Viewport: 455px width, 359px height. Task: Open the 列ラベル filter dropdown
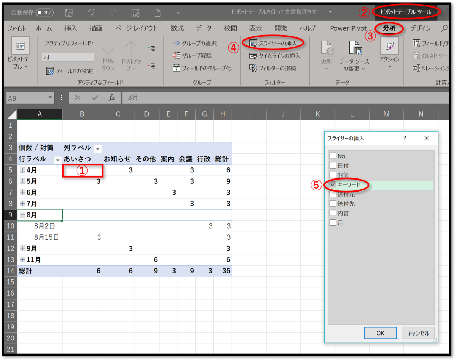[97, 149]
